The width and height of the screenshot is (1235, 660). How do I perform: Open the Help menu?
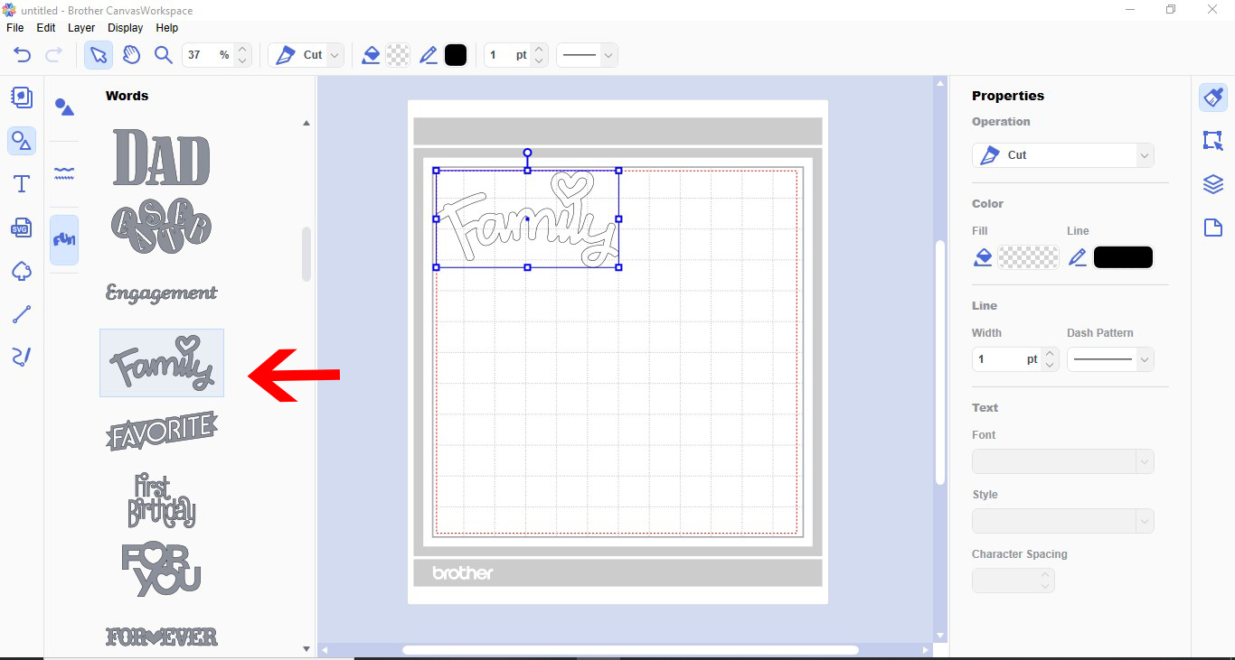click(x=167, y=28)
